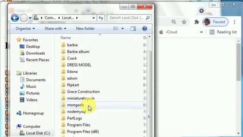The height and width of the screenshot is (137, 243).
Task: Open the address bar history dropdown
Action: pyautogui.click(x=94, y=18)
